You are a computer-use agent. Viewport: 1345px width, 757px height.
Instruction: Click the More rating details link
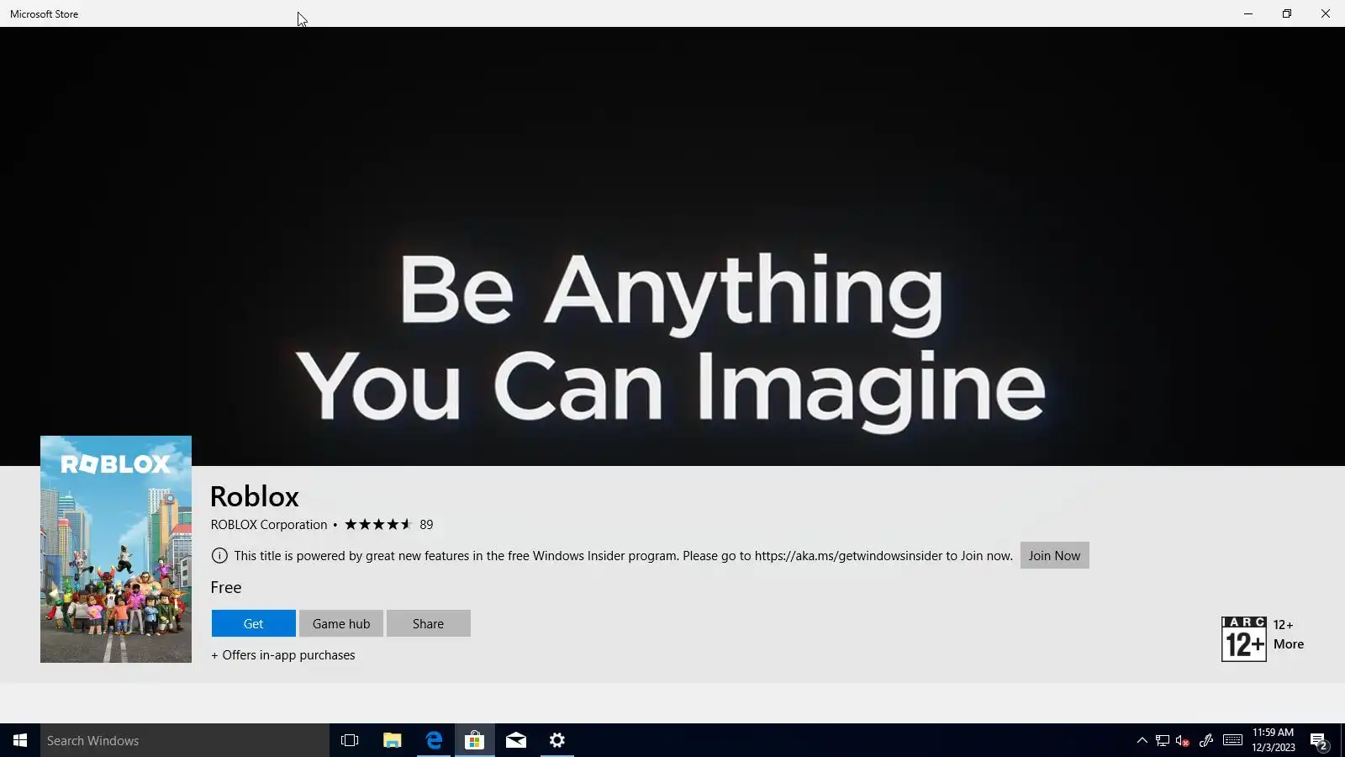(1288, 644)
